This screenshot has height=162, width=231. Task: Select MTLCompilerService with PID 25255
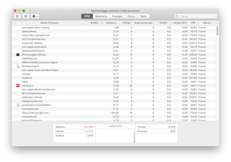pos(114,39)
